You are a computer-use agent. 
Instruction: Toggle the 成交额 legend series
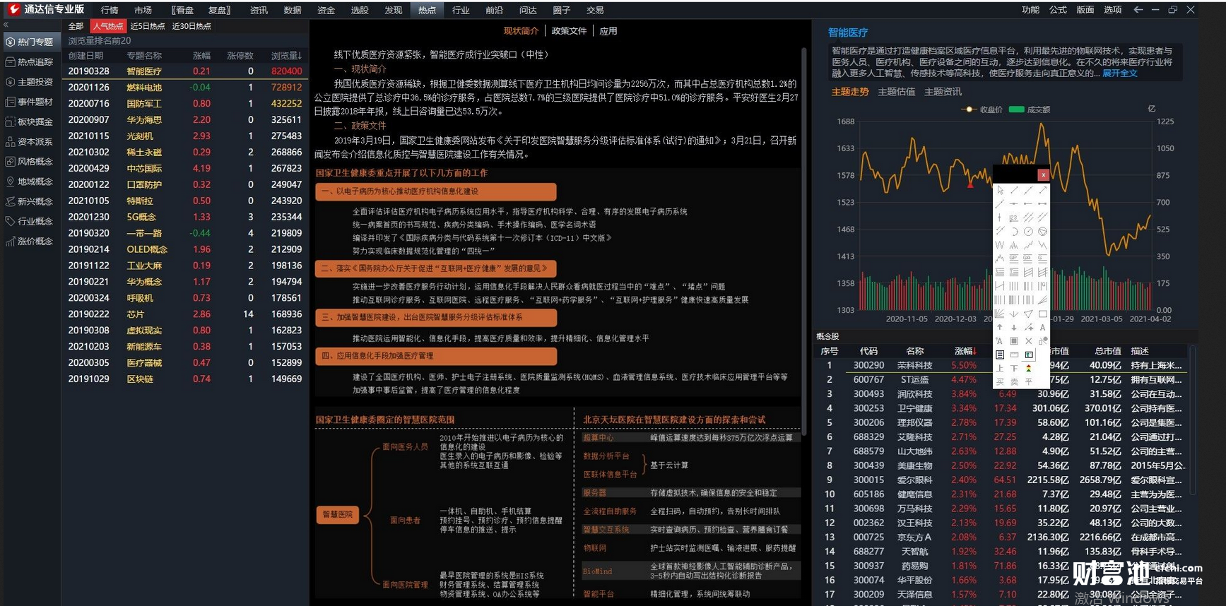1030,109
